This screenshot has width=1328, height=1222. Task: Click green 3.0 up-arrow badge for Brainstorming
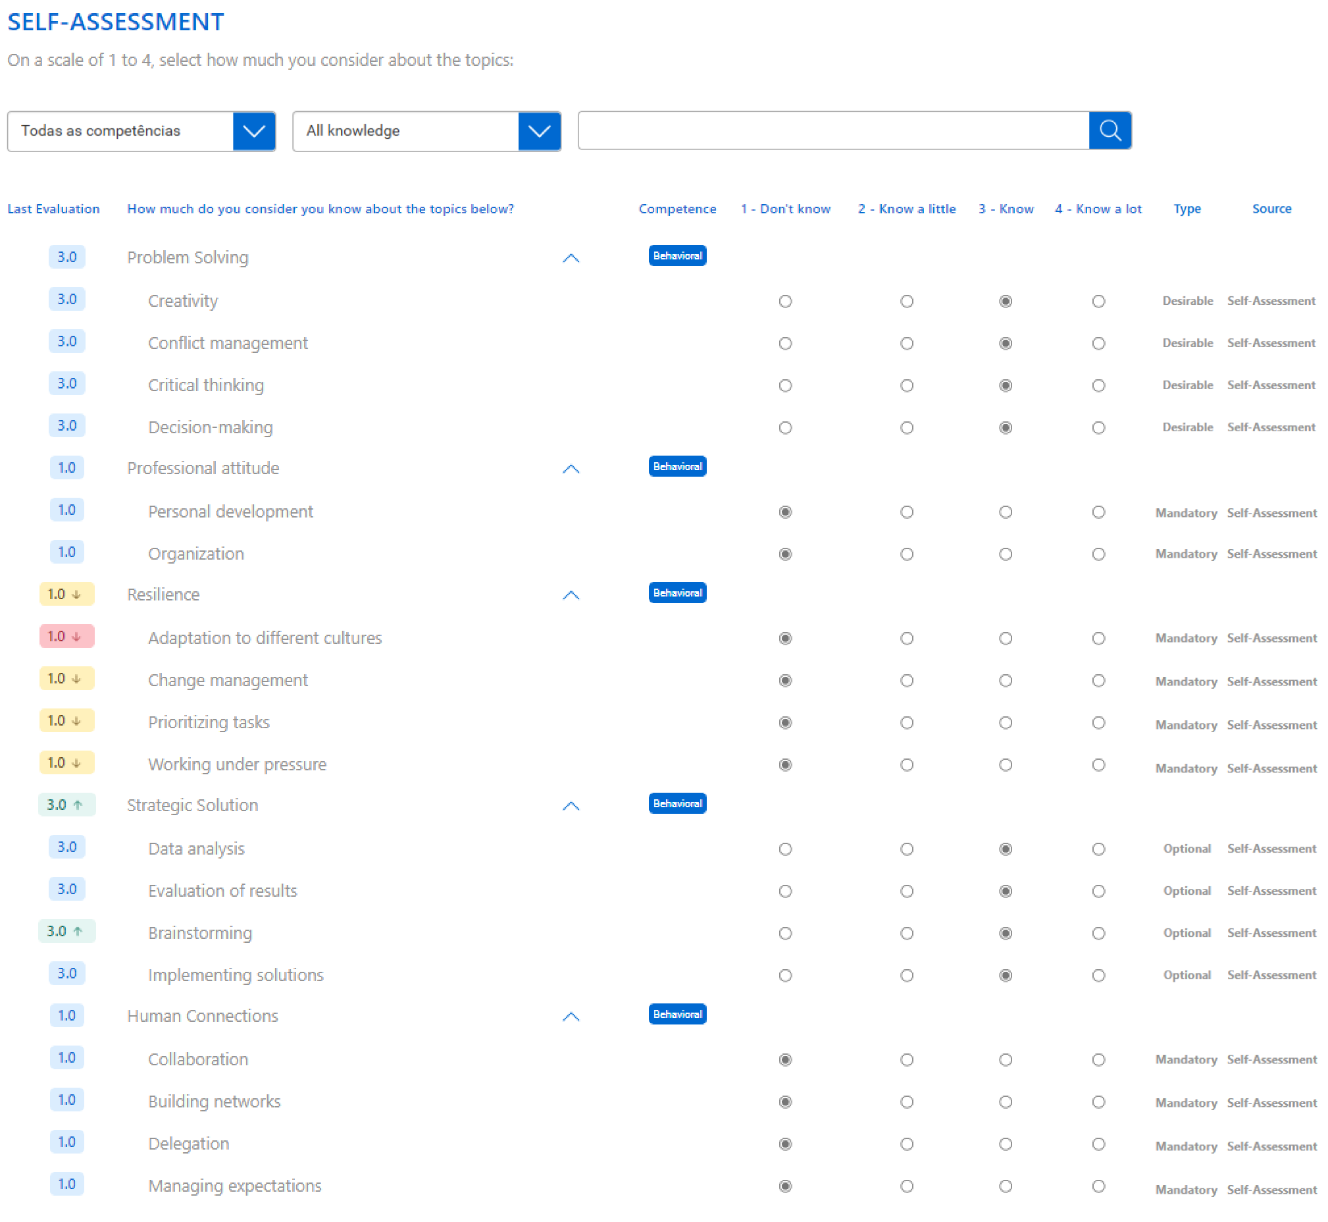coord(66,931)
